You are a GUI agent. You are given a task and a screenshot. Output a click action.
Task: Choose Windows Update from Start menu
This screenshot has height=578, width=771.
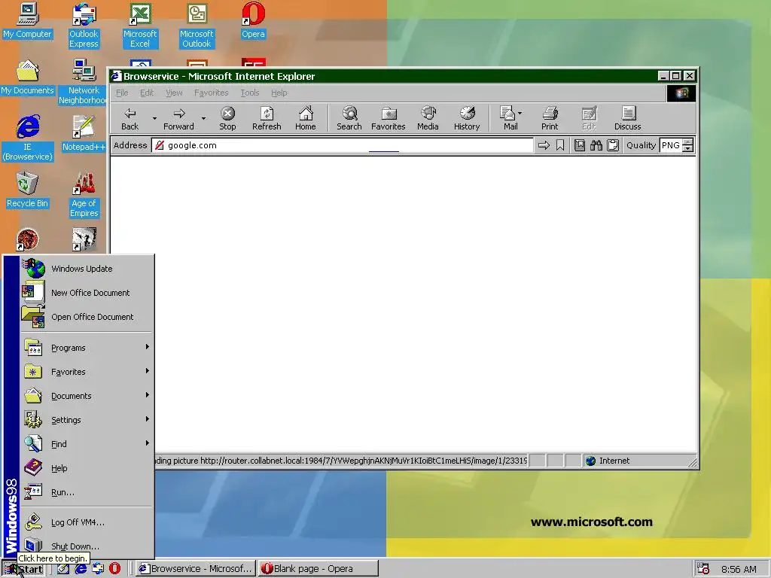[87, 269]
